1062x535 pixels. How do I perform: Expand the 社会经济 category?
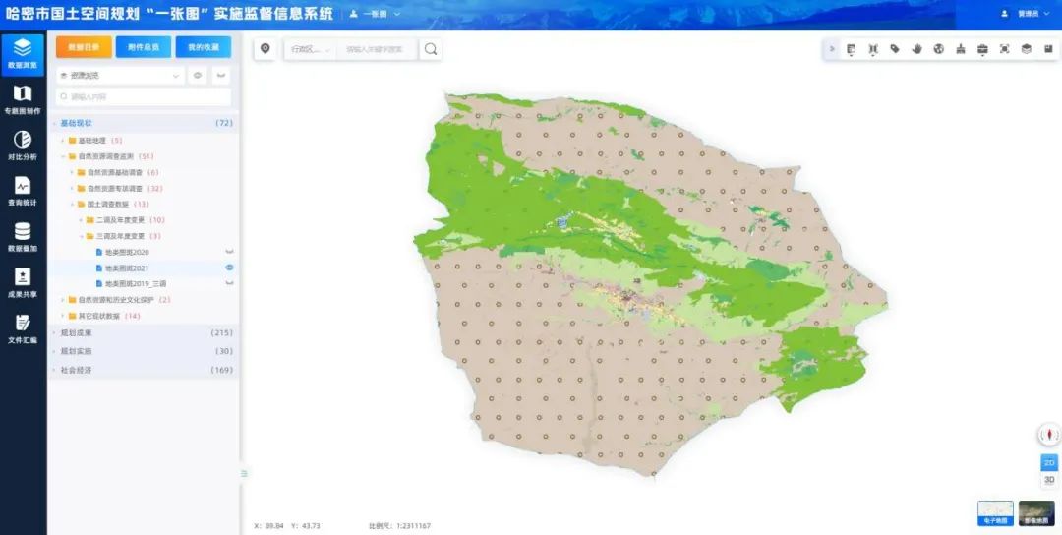pyautogui.click(x=55, y=371)
